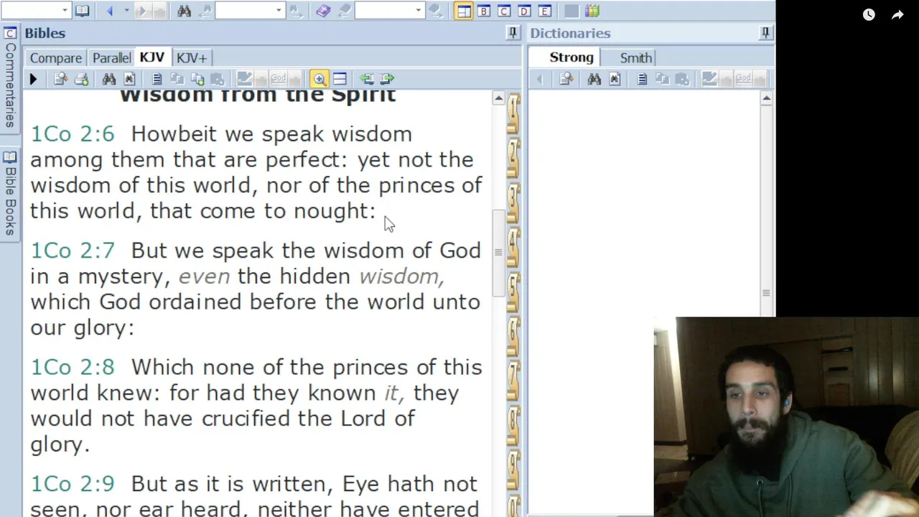Toggle the E layout button
Screen dimensions: 919x517
545,11
